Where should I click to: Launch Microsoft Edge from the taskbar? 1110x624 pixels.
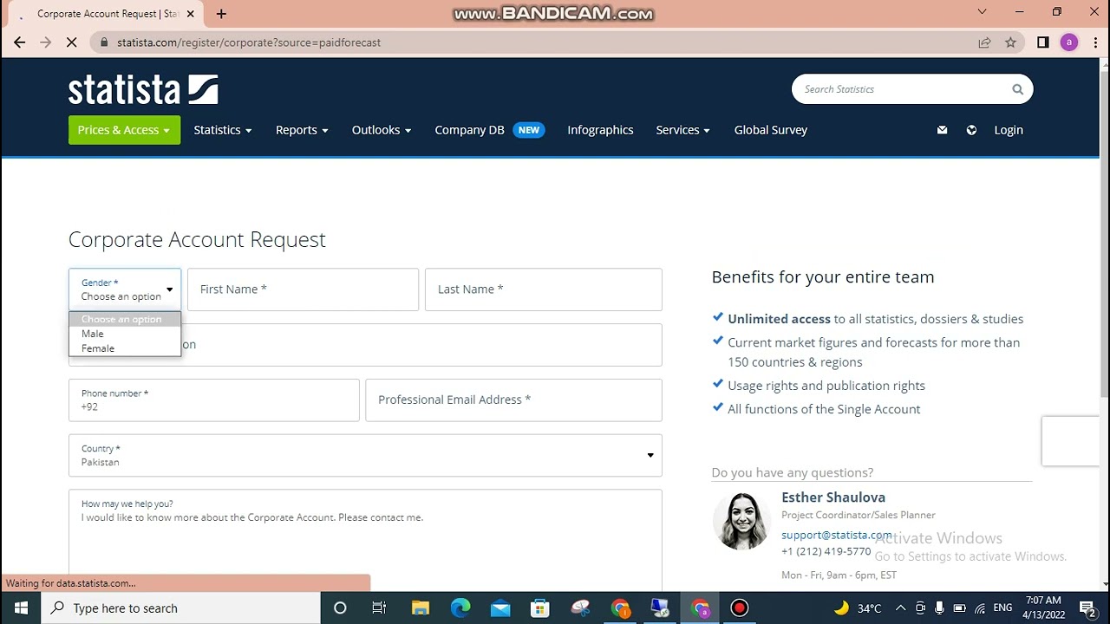[460, 608]
